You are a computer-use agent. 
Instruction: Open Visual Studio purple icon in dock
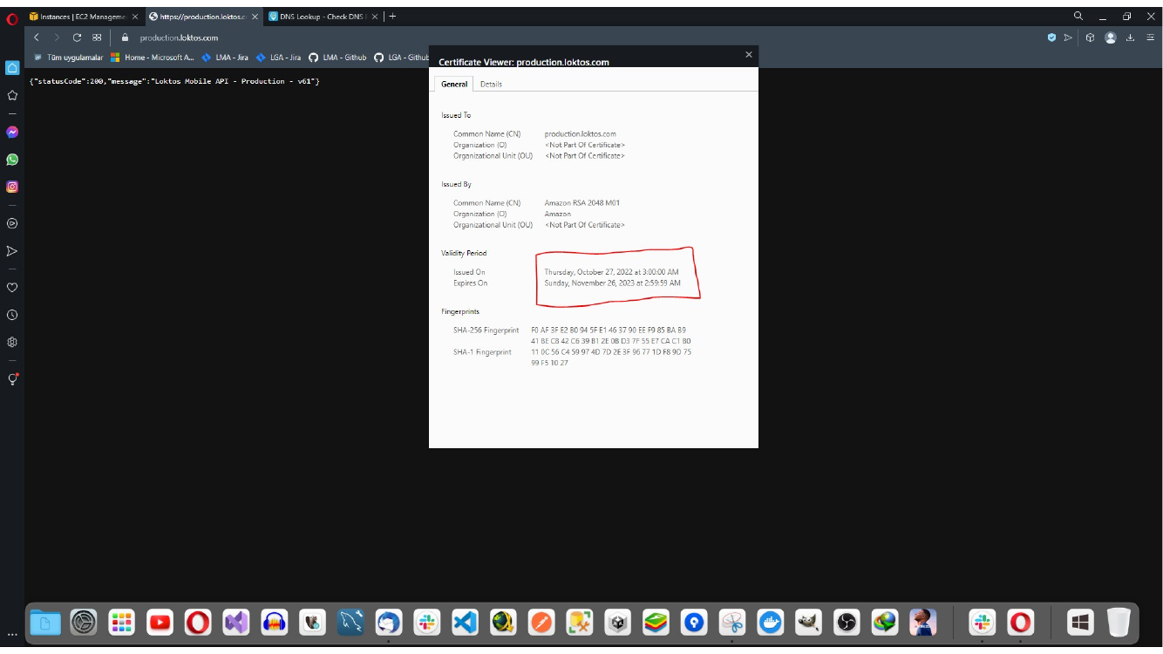236,622
